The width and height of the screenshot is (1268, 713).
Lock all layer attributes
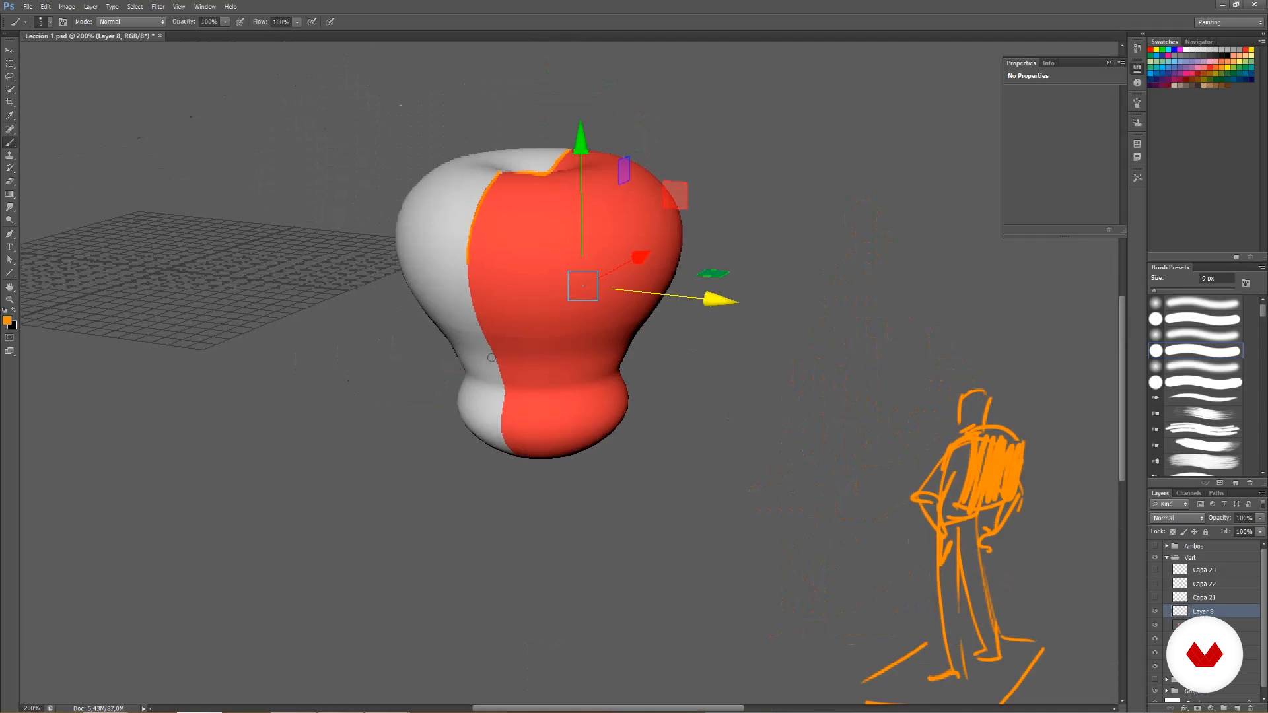tap(1205, 531)
